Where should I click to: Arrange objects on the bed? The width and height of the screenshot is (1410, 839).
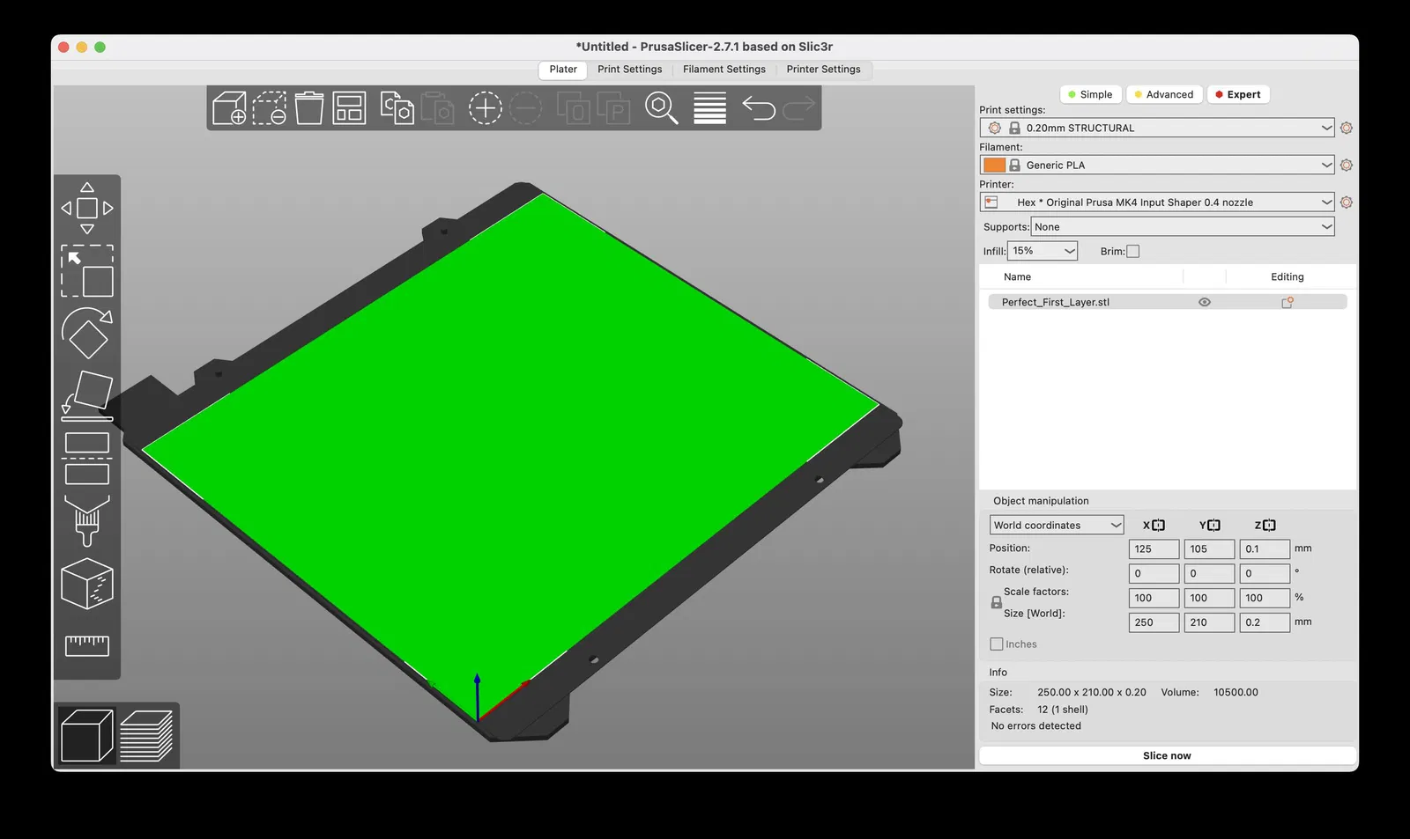[x=349, y=108]
